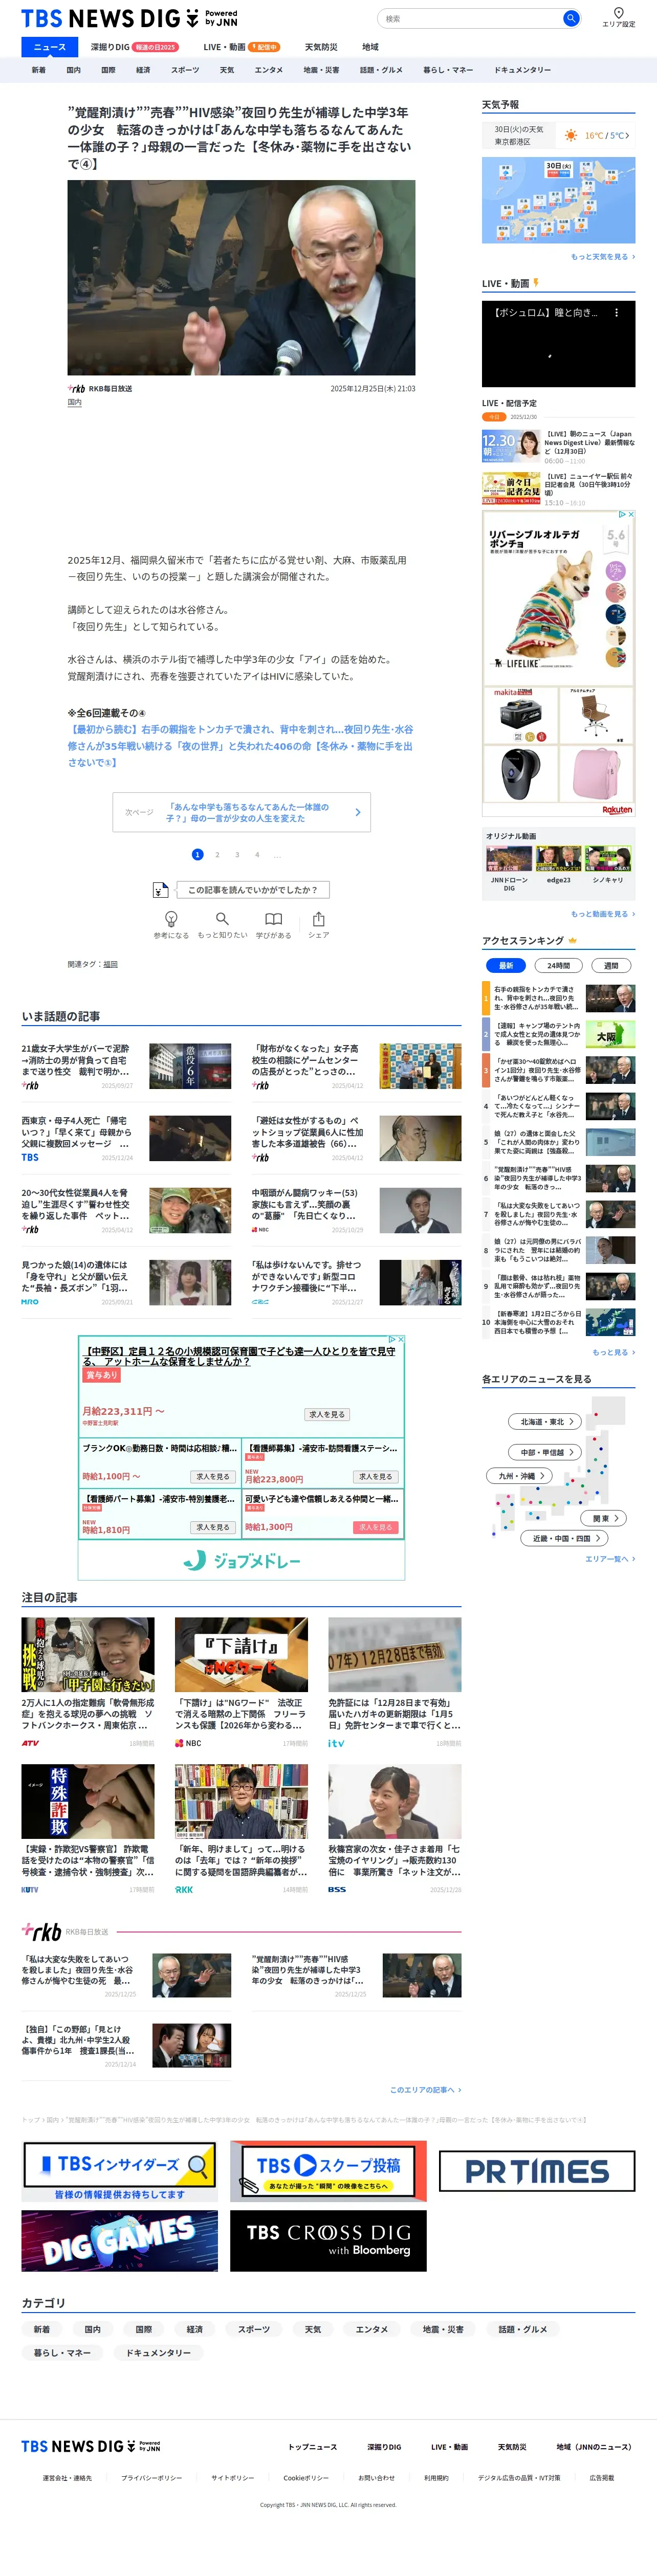The image size is (657, 2576).
Task: Open エンタメ in category bar
Action: coord(268,70)
